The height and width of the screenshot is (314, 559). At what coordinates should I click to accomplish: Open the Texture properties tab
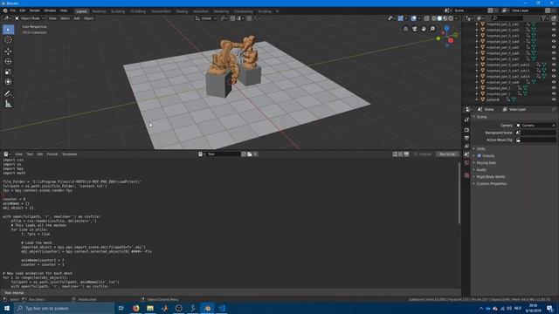pyautogui.click(x=466, y=175)
